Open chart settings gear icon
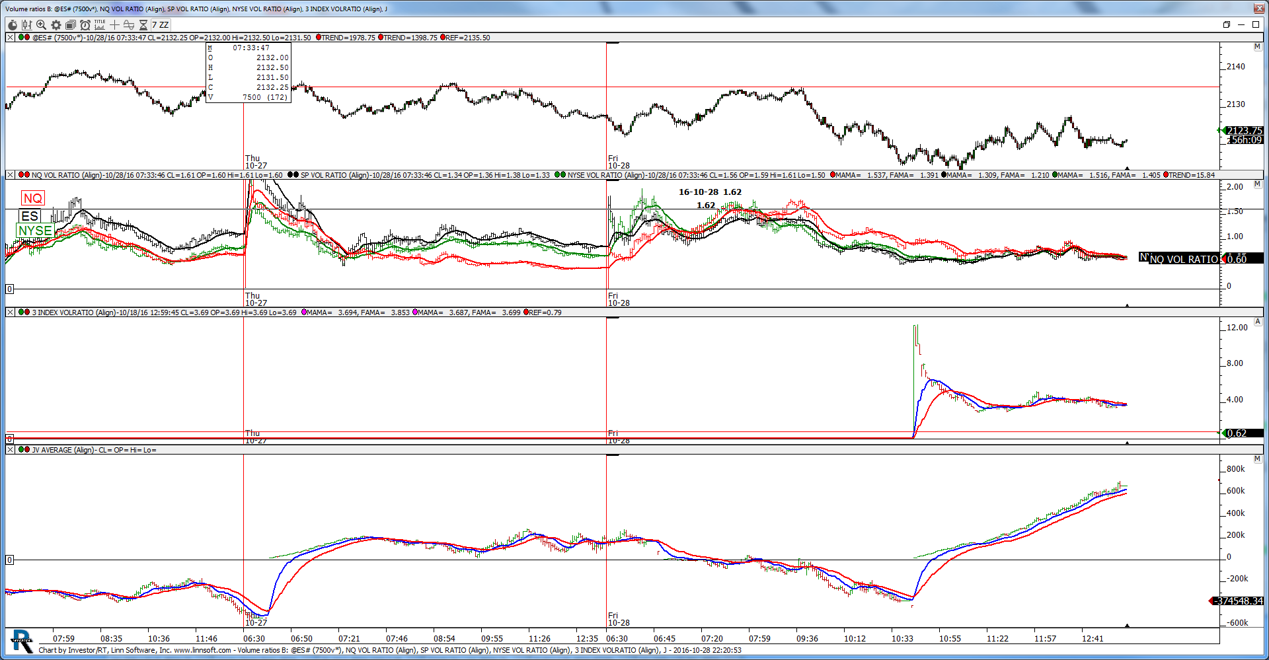 tap(56, 25)
